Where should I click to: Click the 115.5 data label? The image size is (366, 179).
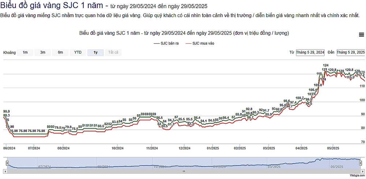[x=350, y=77]
